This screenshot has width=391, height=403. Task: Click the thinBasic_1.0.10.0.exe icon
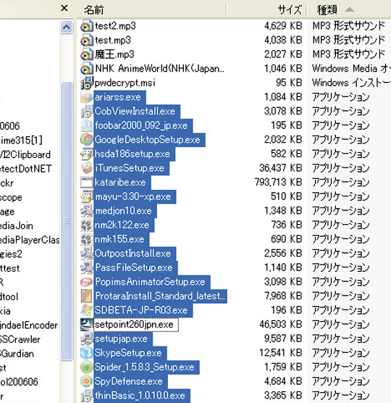coord(86,396)
